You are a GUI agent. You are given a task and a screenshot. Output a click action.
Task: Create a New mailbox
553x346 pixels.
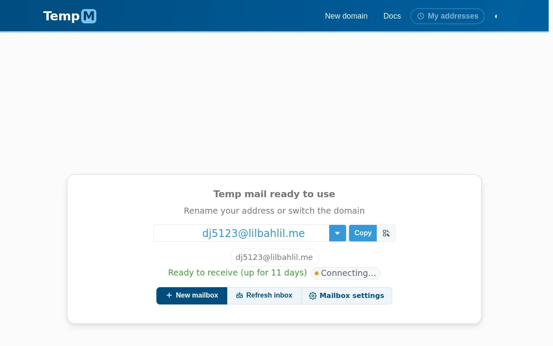point(192,296)
